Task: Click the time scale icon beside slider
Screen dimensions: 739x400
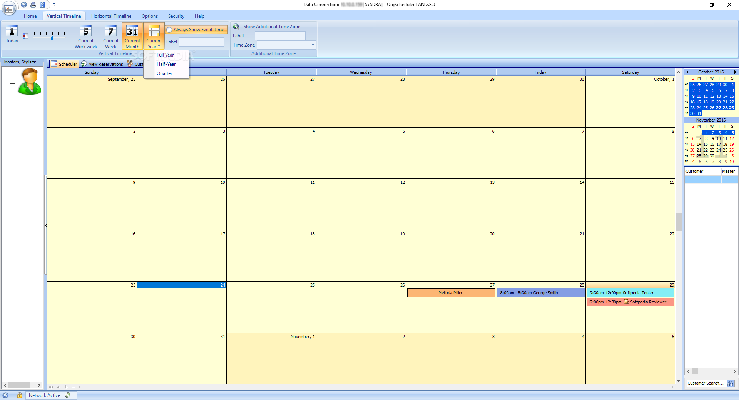Action: point(26,36)
